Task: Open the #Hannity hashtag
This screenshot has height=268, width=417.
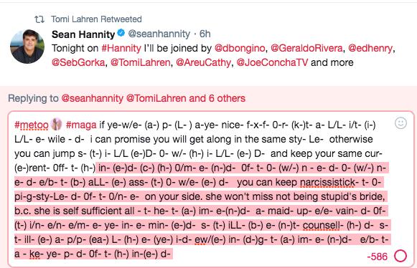Action: pyautogui.click(x=121, y=48)
